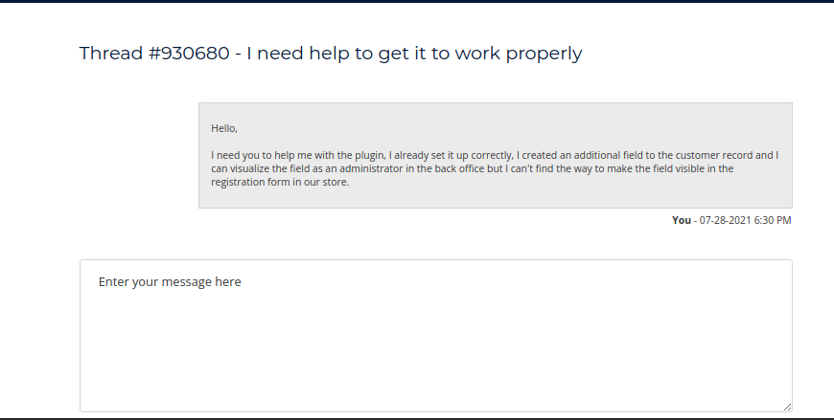Click the dark top bar of page
Viewport: 834px width, 420px height.
coord(417,1)
